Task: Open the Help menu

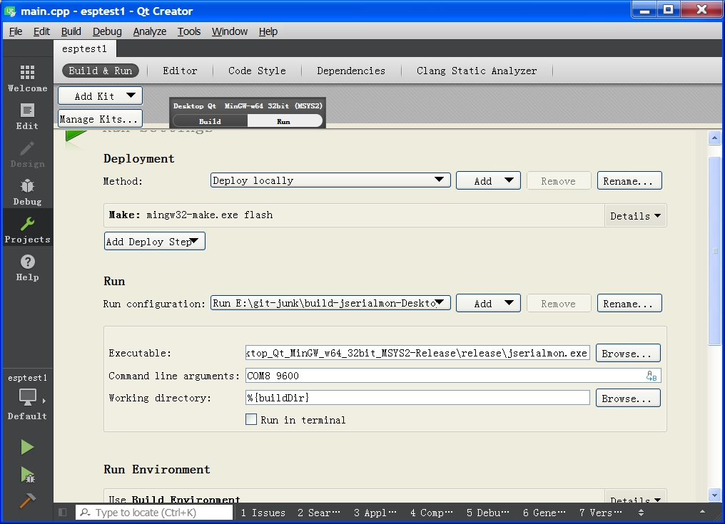Action: point(268,31)
